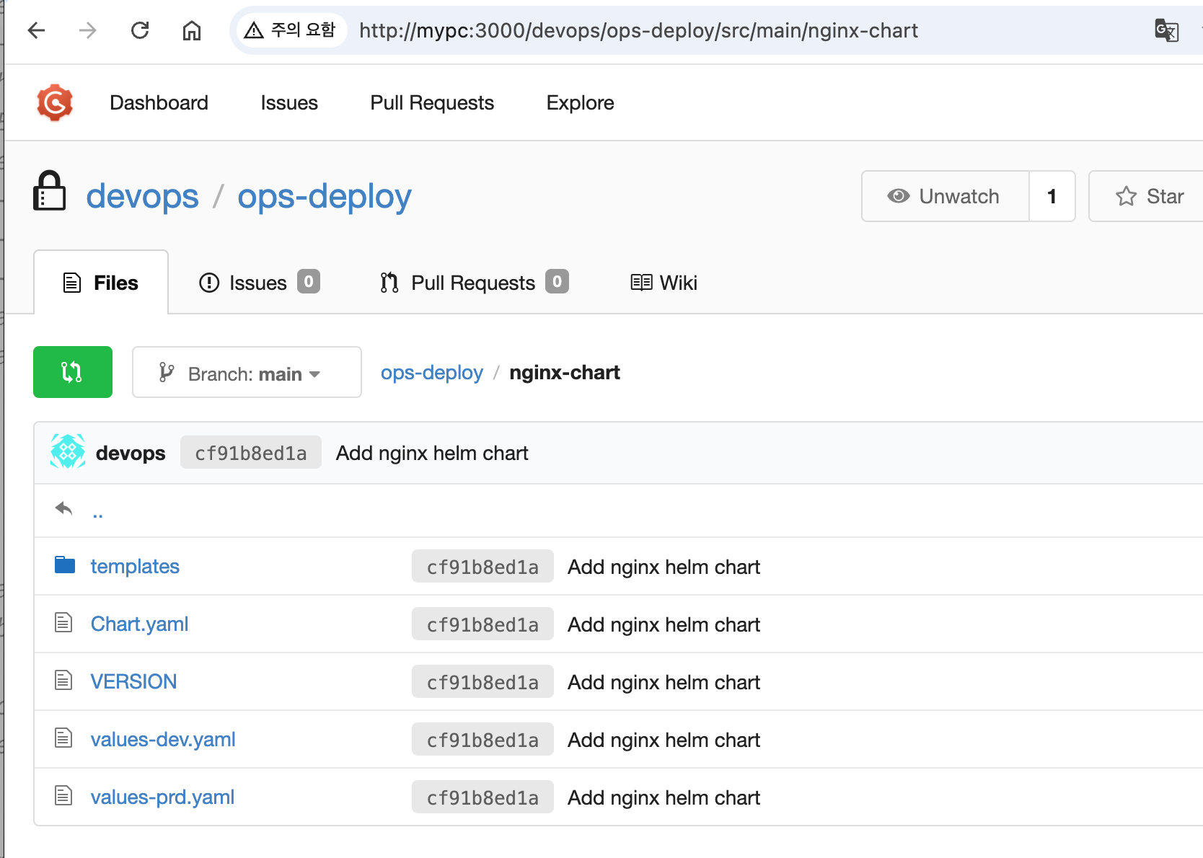The image size is (1203, 858).
Task: Go up via the '..' parent link
Action: point(98,513)
